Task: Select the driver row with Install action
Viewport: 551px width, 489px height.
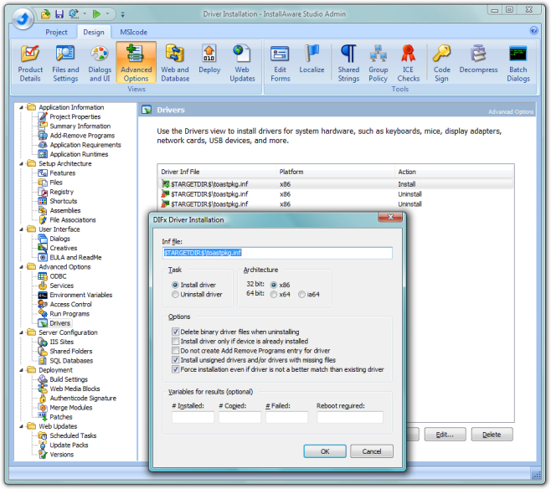Action: (x=336, y=184)
